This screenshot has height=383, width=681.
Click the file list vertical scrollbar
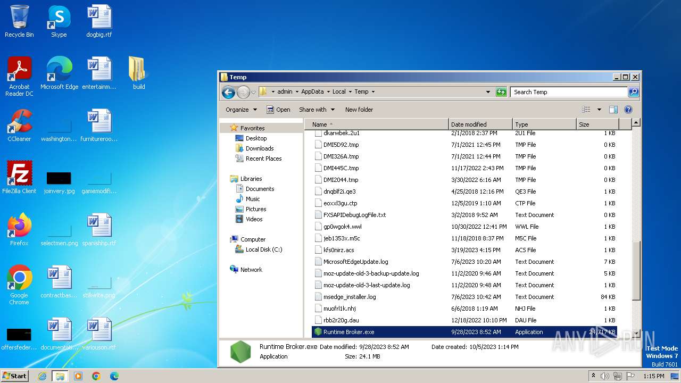coord(636,270)
